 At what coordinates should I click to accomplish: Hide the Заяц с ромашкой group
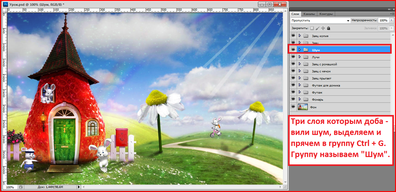[x=293, y=64]
